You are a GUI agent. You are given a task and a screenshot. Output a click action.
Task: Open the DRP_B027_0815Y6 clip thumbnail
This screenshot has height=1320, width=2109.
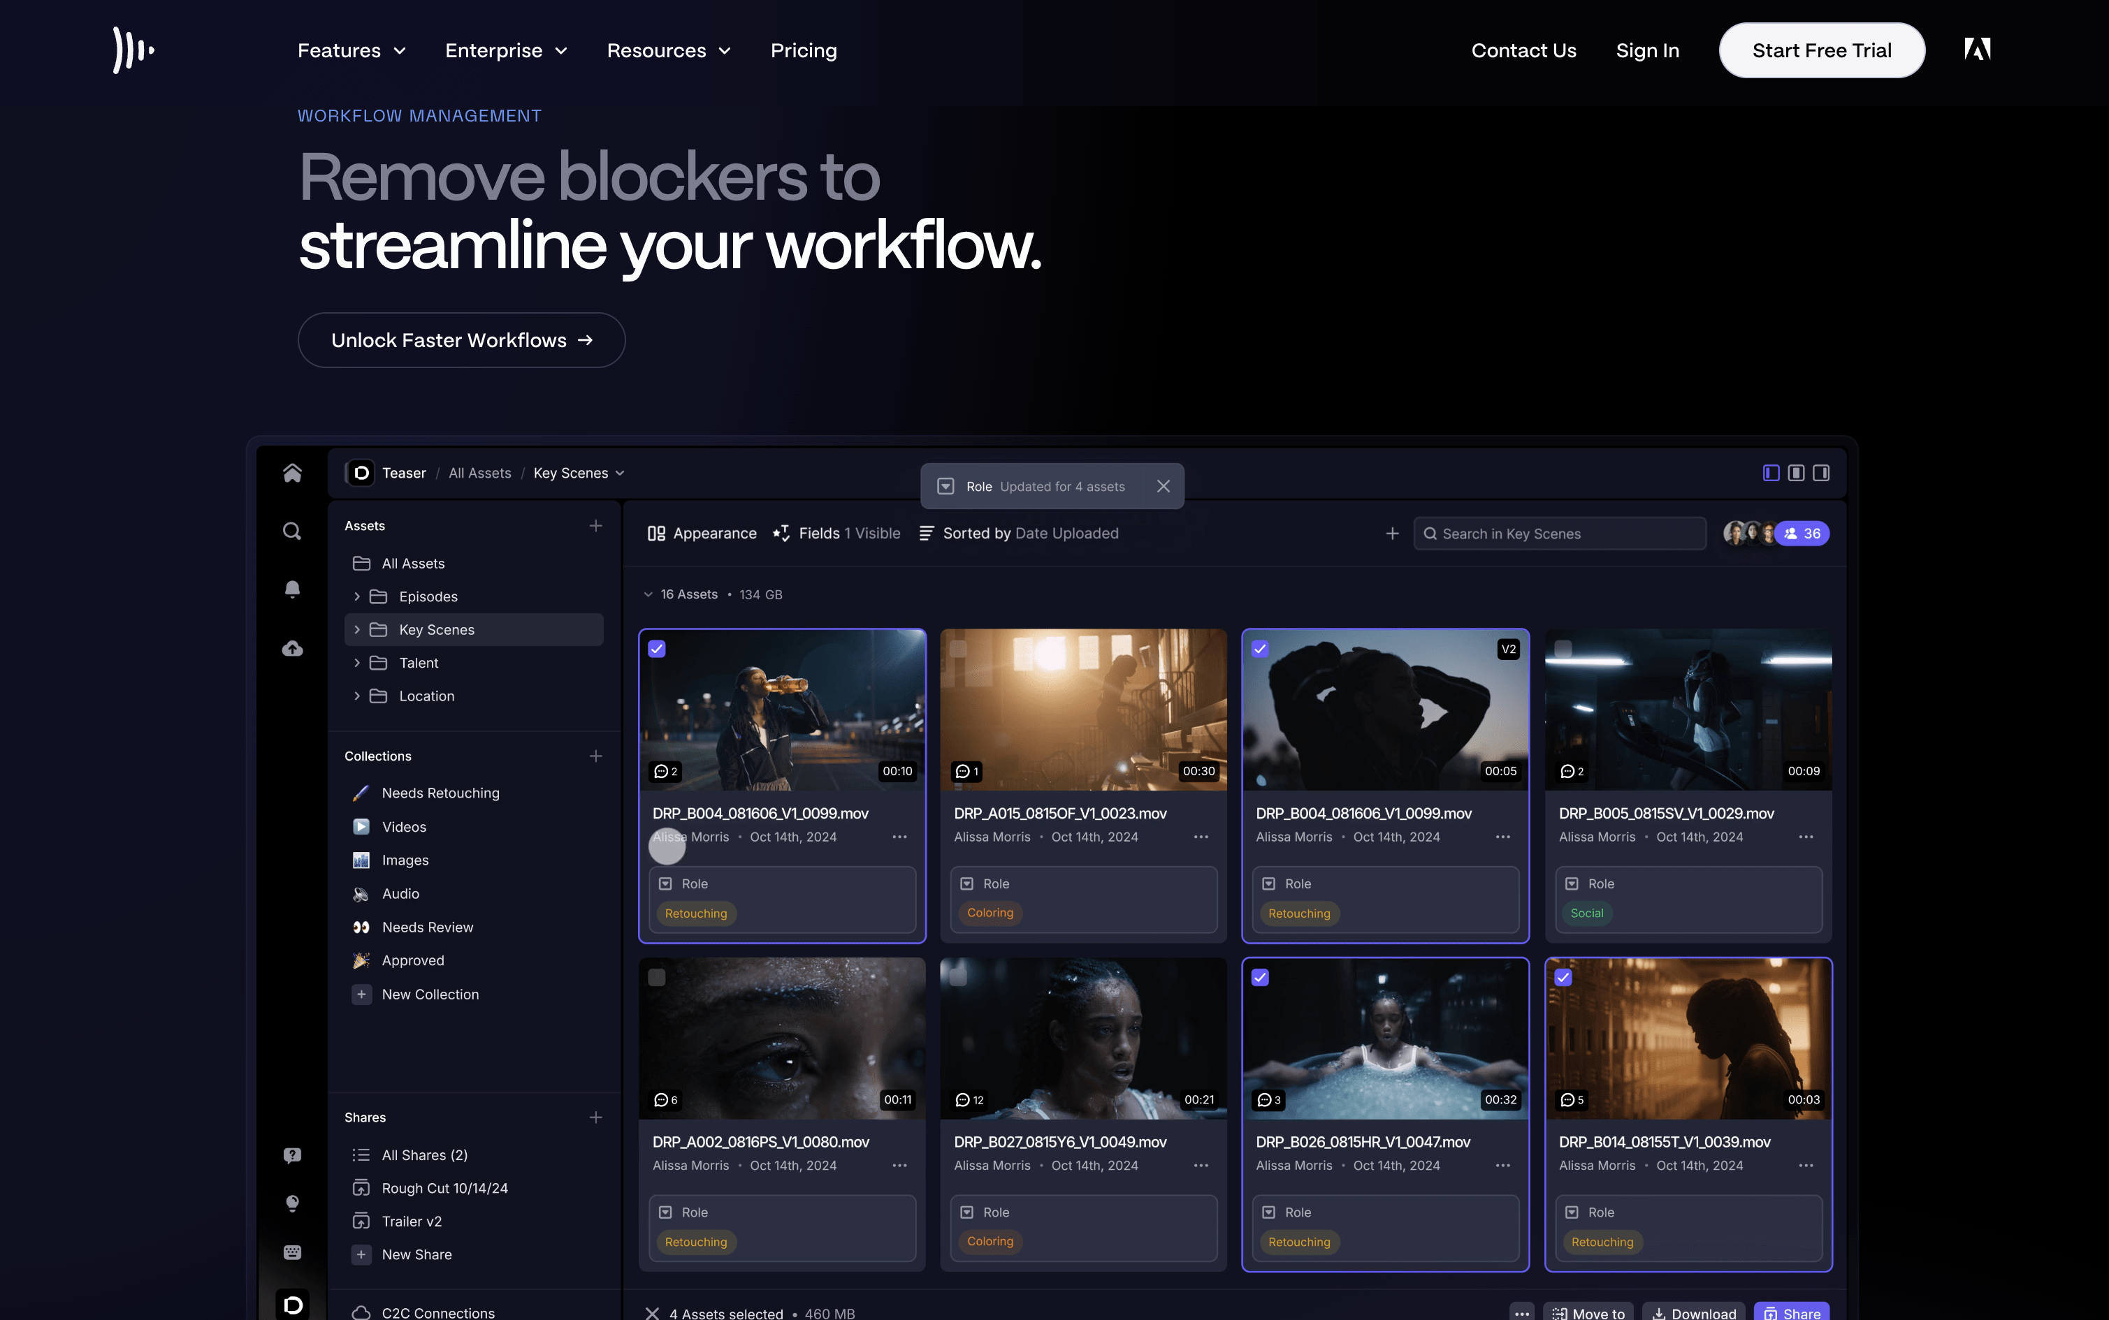(1083, 1038)
